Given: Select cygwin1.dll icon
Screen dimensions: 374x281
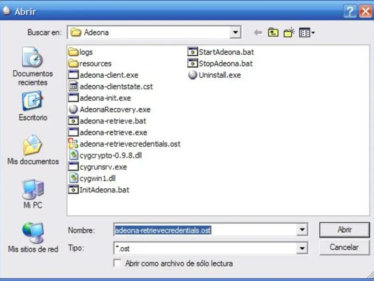Looking at the screenshot, I should coord(73,178).
